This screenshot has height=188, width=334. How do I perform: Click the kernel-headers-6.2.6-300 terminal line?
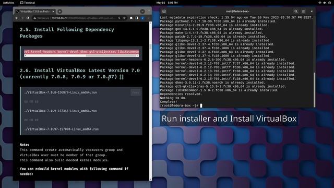[223, 60]
